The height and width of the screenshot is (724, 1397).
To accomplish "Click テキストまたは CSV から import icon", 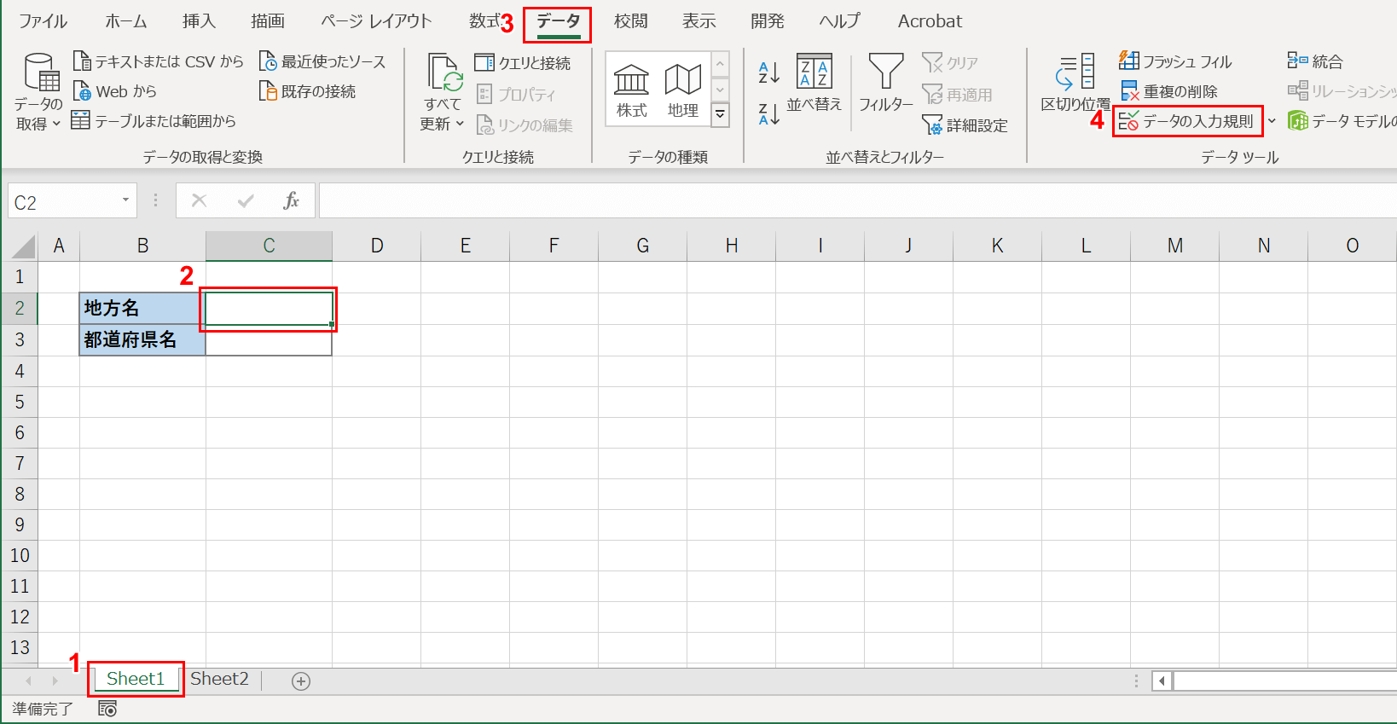I will (x=82, y=61).
